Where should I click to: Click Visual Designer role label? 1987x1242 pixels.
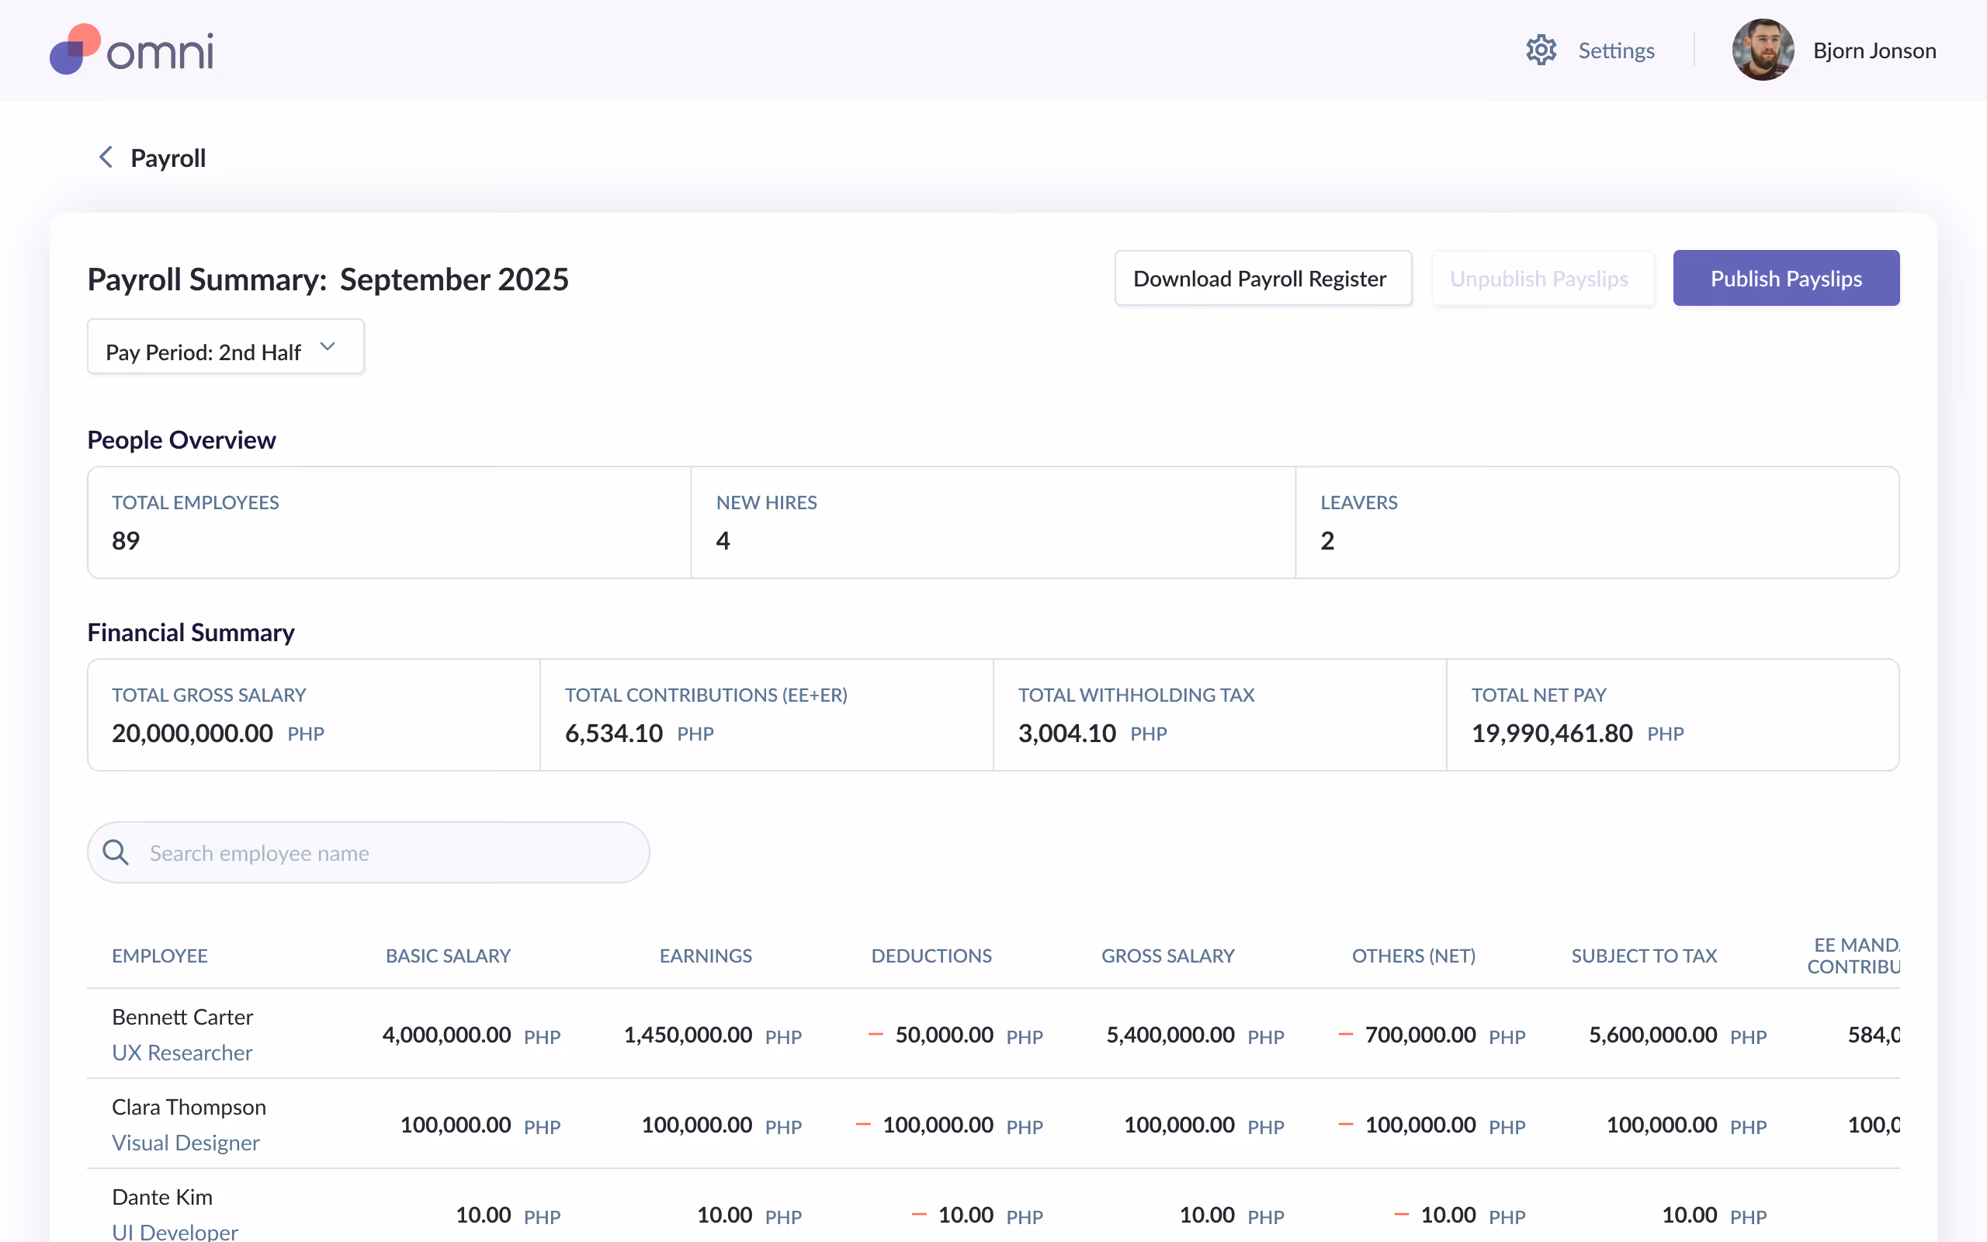[186, 1143]
